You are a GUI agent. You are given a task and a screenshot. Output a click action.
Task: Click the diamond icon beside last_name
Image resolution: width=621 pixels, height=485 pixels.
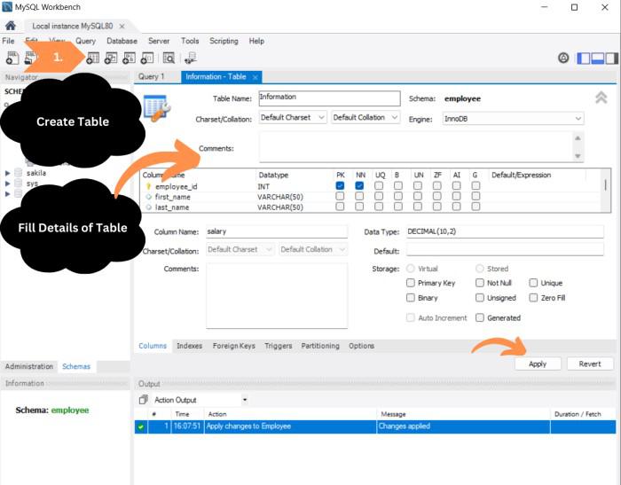coord(149,207)
